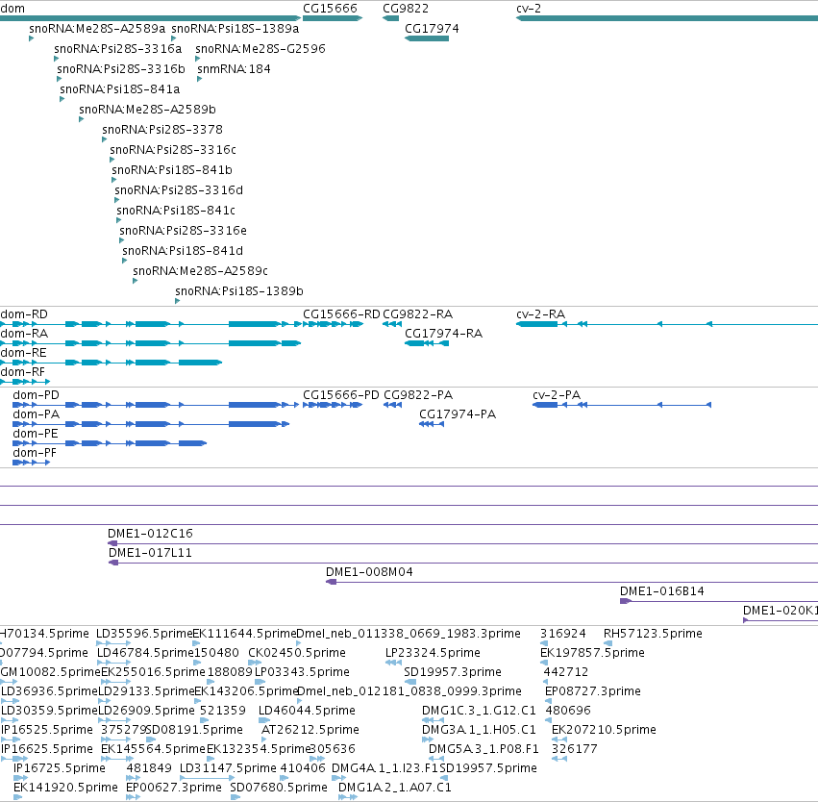This screenshot has height=802, width=818.
Task: Open BAC clone DME1-008M04 label
Action: click(x=369, y=572)
